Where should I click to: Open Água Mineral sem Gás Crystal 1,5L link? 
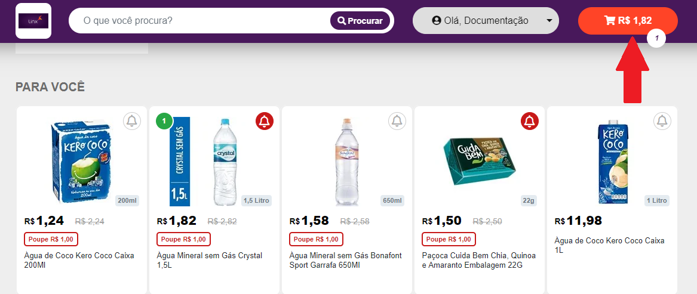click(209, 260)
